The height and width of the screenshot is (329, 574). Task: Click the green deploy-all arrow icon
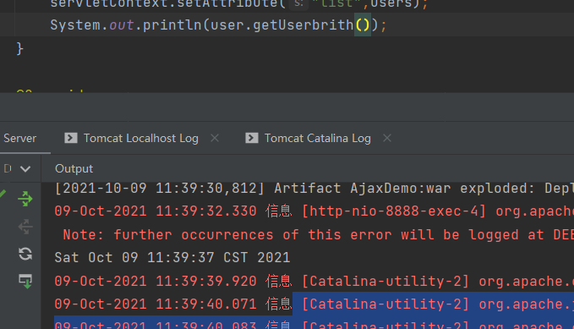[x=25, y=199]
